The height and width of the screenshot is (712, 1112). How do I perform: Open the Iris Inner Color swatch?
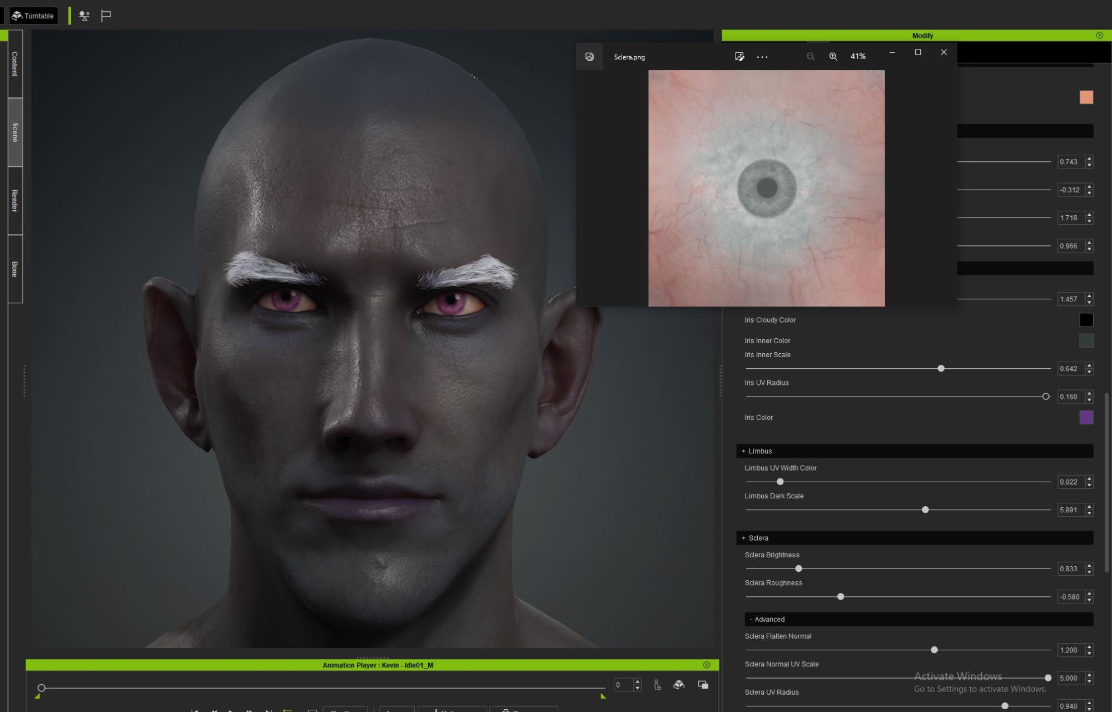(x=1086, y=340)
